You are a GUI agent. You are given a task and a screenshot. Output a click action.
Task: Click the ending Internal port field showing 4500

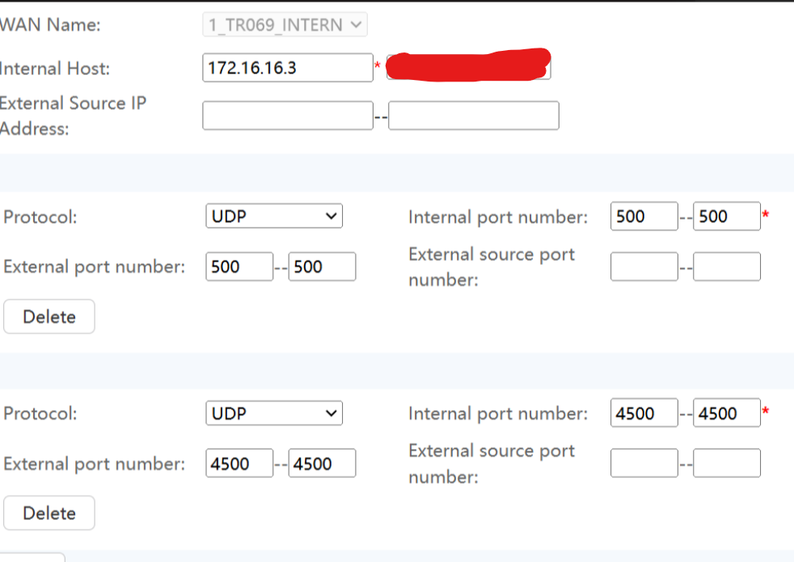point(725,413)
